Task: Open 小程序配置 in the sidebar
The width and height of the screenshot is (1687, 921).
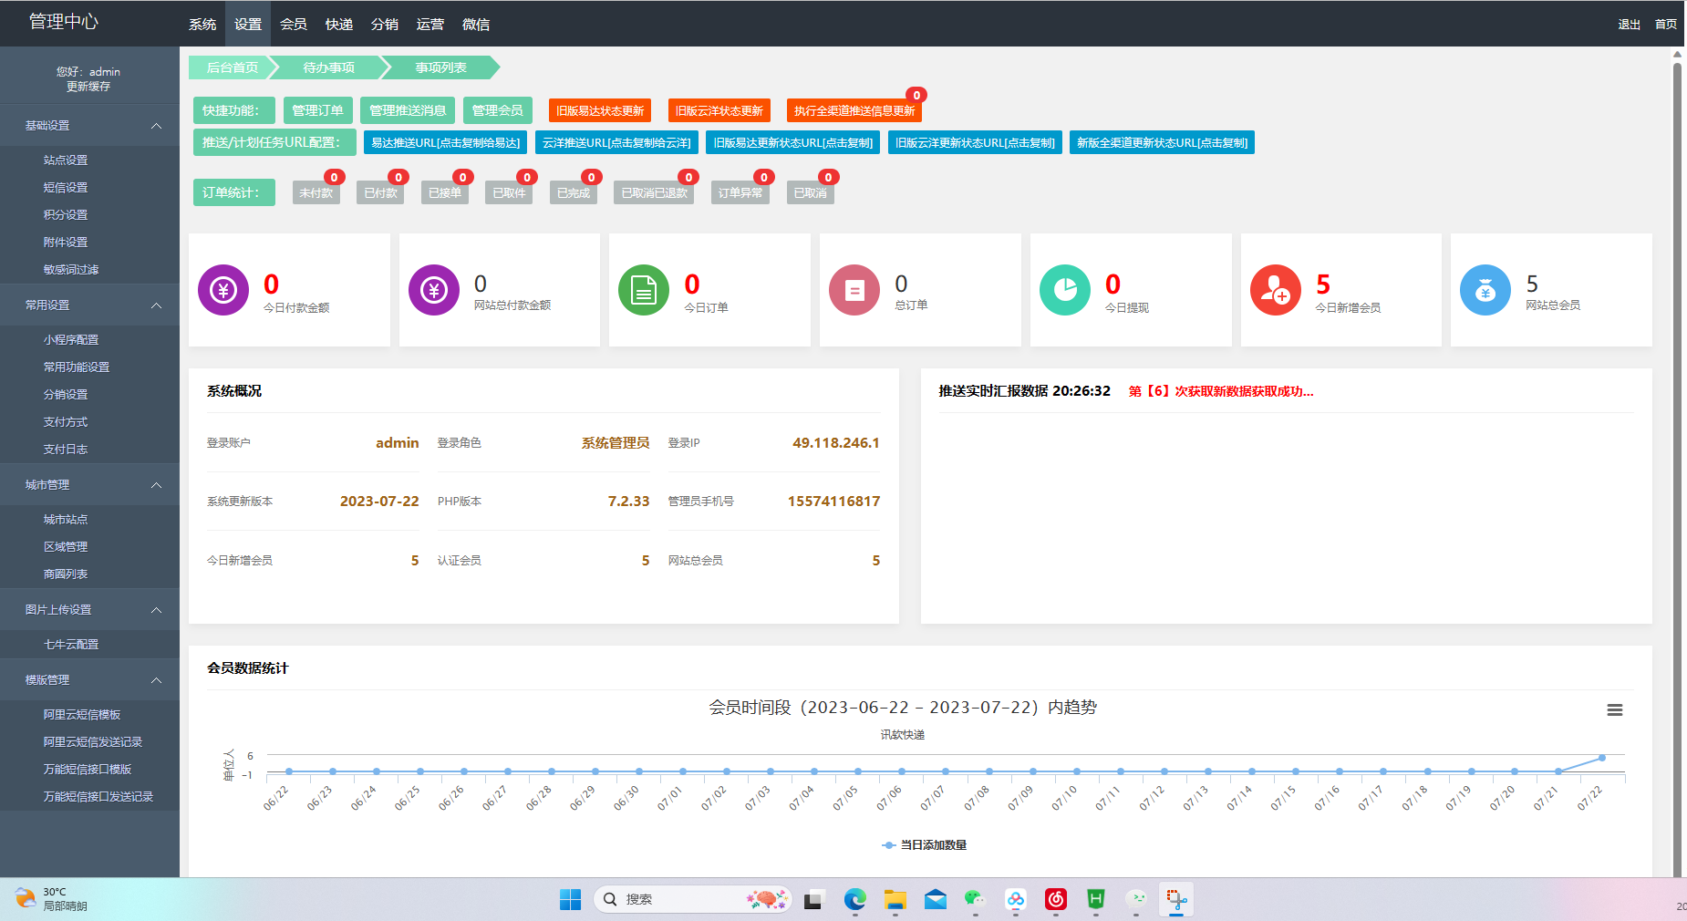Action: pyautogui.click(x=71, y=340)
